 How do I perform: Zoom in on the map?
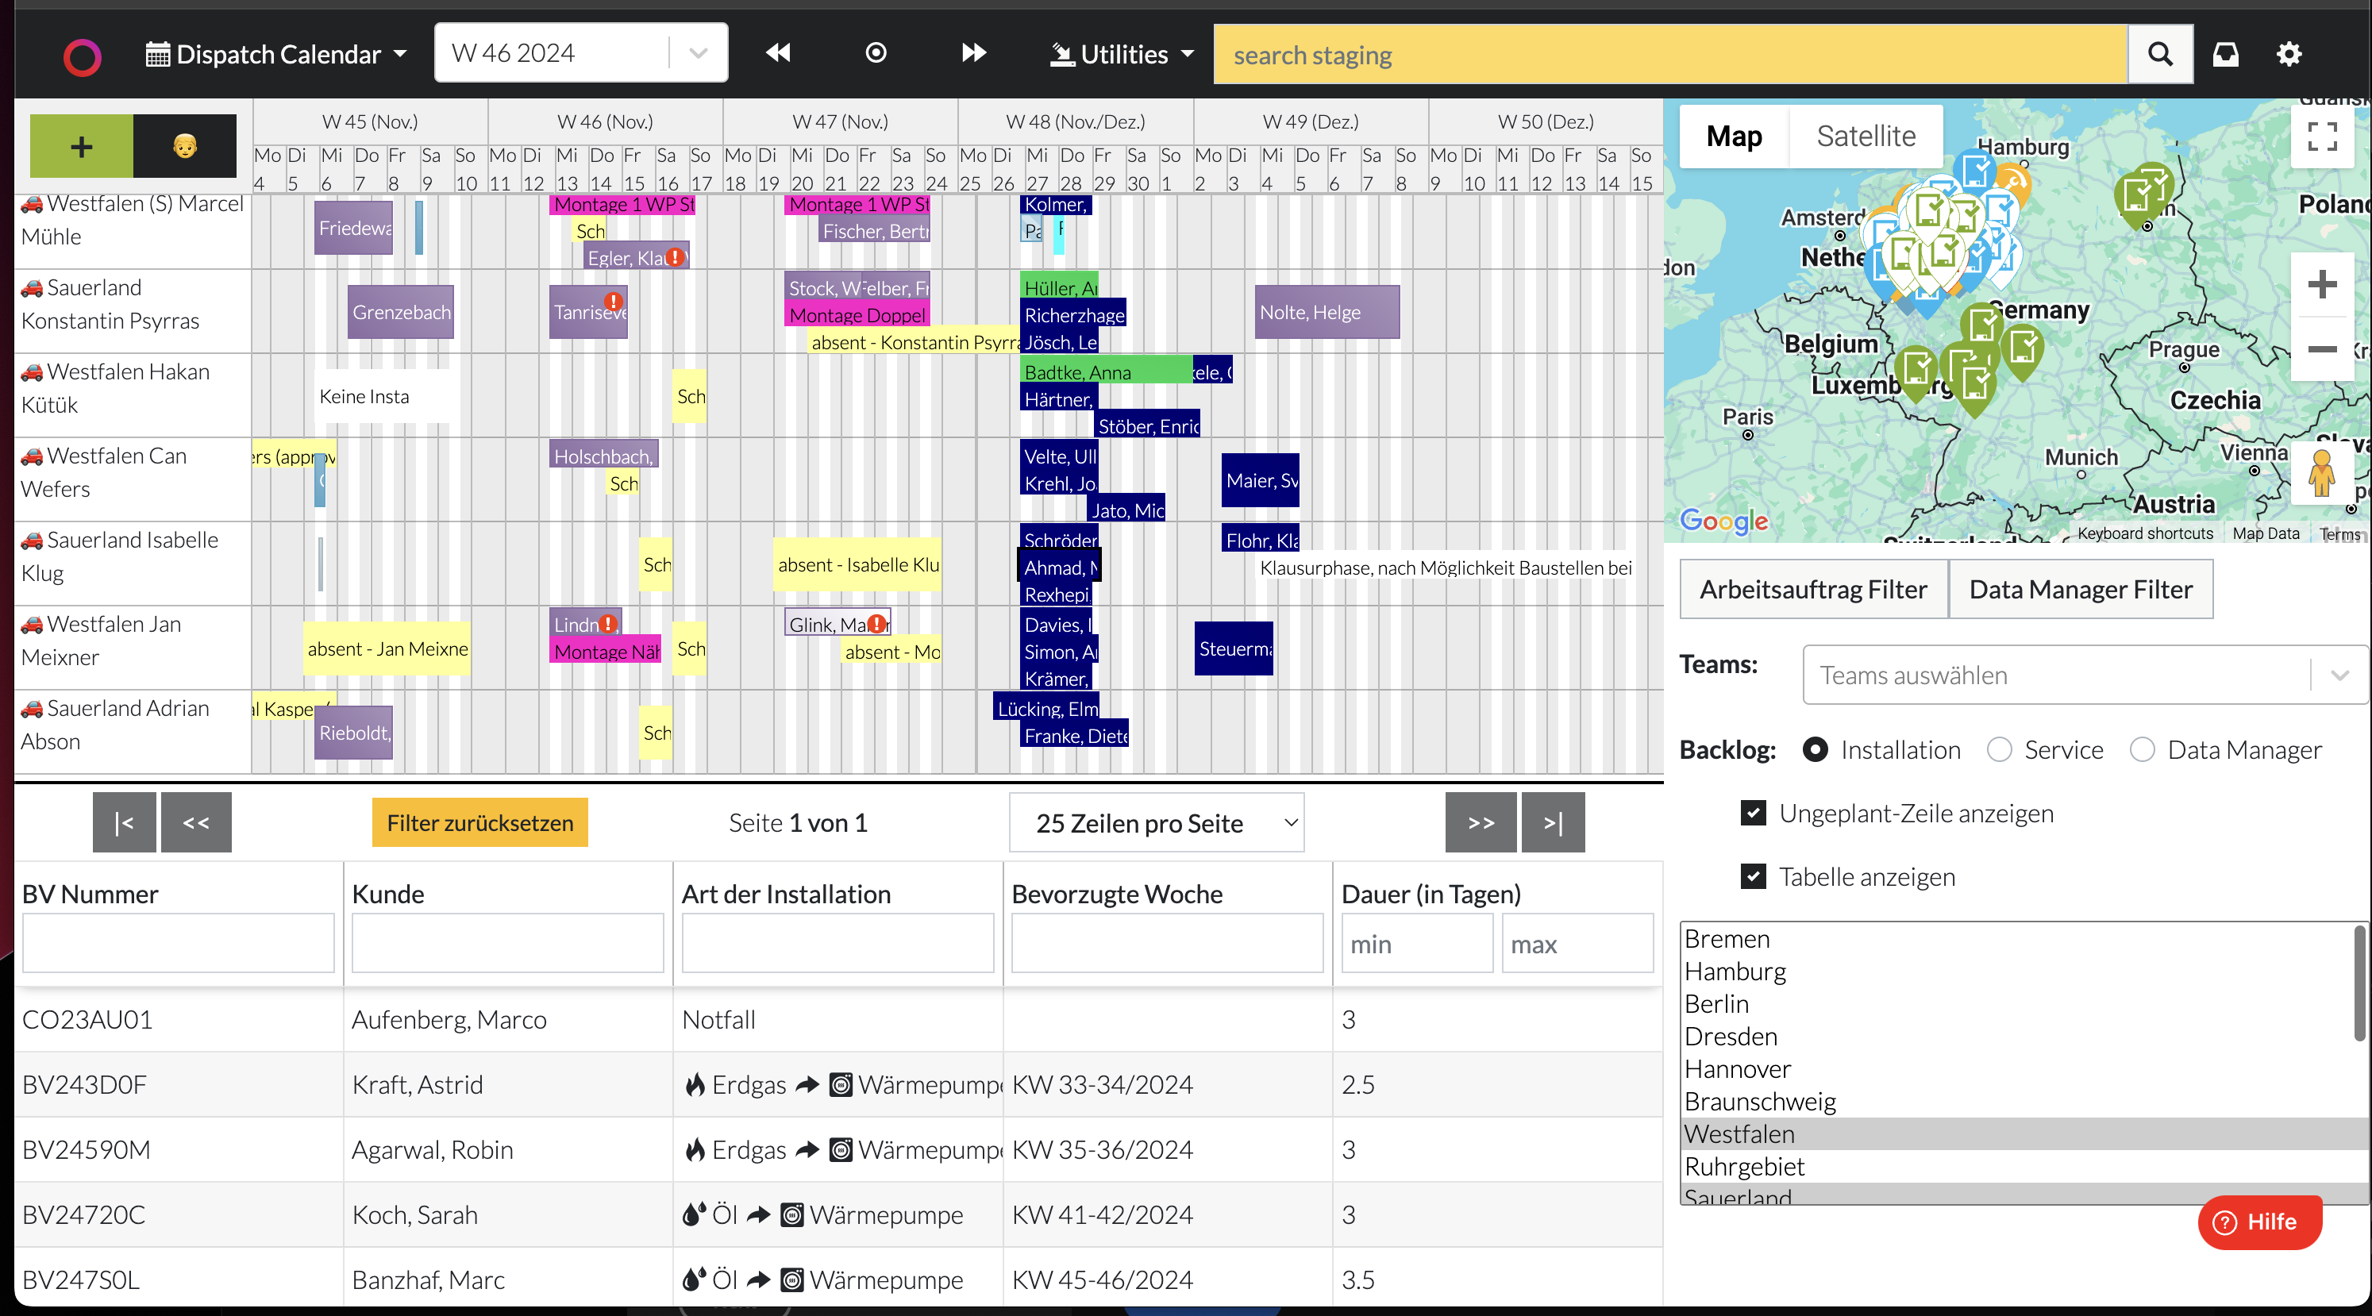pos(2321,283)
